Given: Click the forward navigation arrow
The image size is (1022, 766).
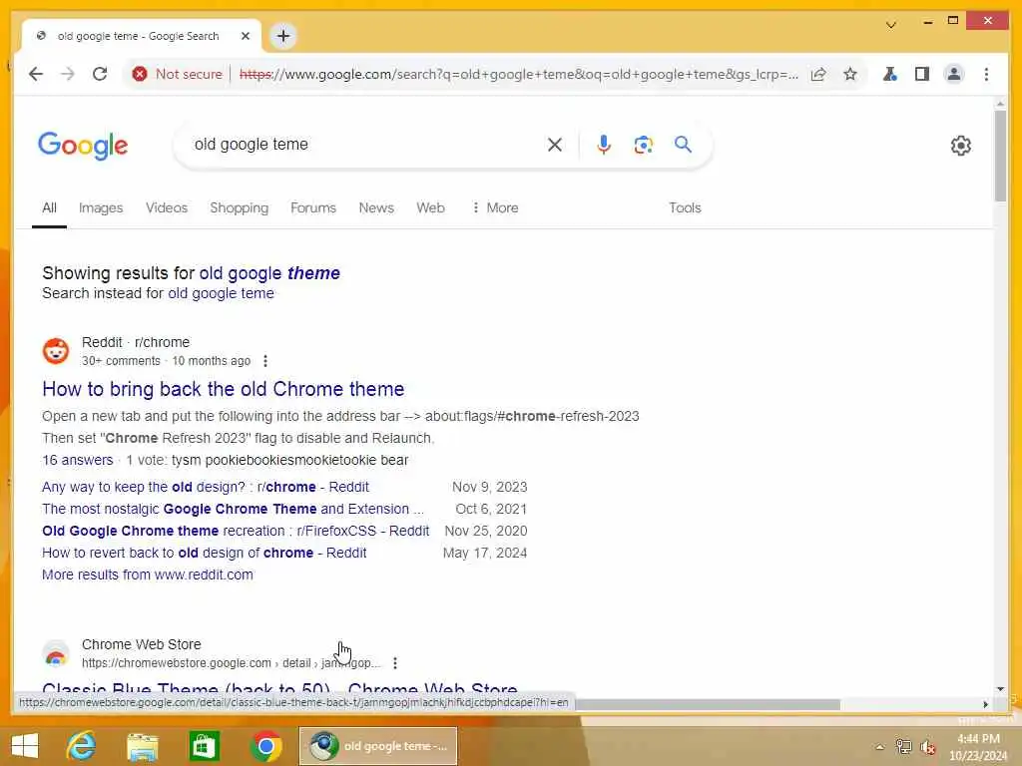Looking at the screenshot, I should coord(68,74).
